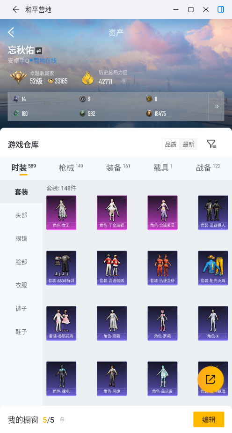
Task: Open the 角色-幸运青 outfit
Action: tap(162, 379)
